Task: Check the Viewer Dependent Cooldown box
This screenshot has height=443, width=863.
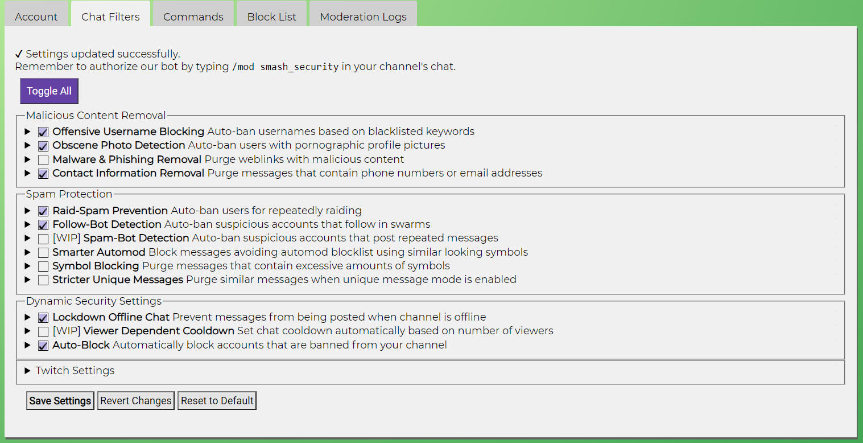Action: [x=43, y=331]
